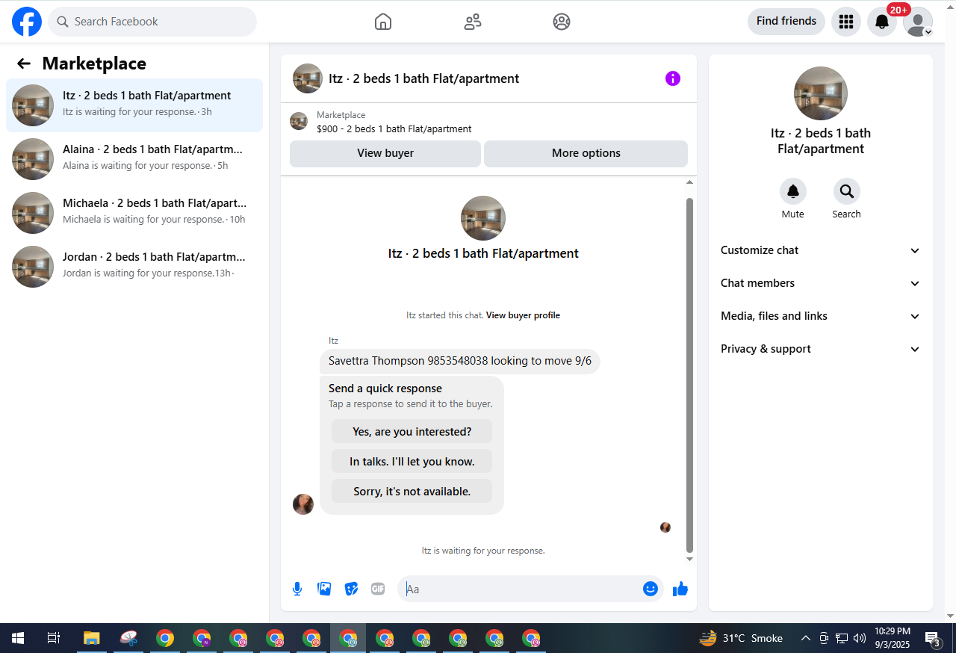
Task: Follow the View buyer profile link
Action: tap(523, 315)
